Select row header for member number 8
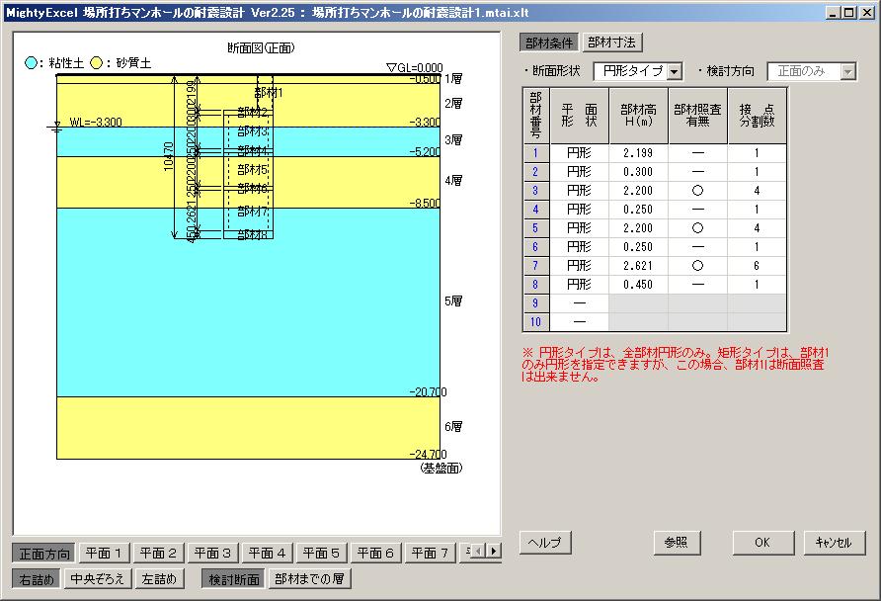Viewport: 881px width, 601px height. click(535, 285)
